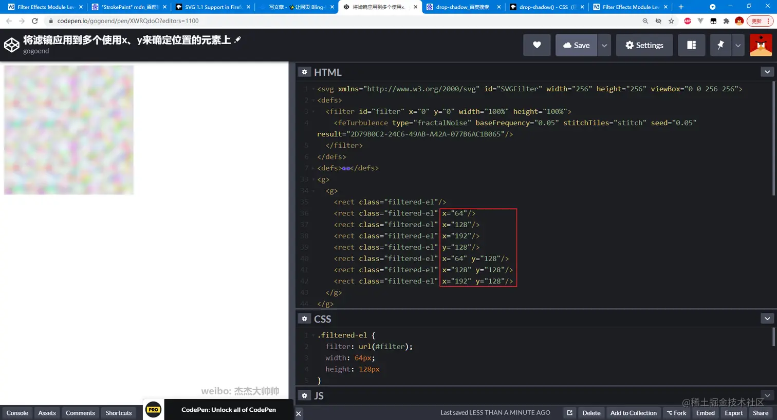Open user avatar menu in CodePen header
Viewport: 777px width, 420px height.
761,45
